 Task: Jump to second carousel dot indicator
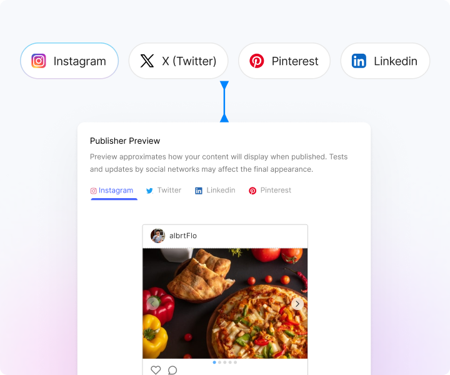pos(219,362)
